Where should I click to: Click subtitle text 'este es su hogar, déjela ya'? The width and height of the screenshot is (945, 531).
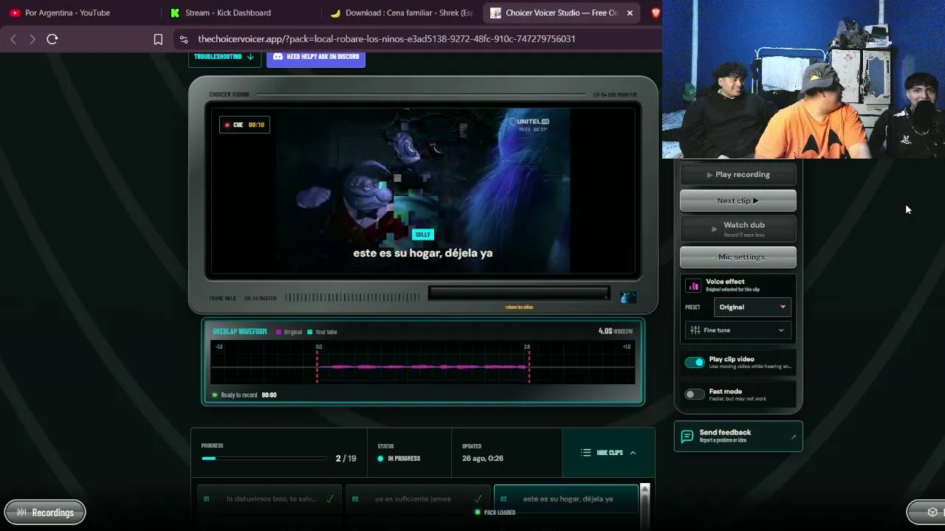point(423,253)
